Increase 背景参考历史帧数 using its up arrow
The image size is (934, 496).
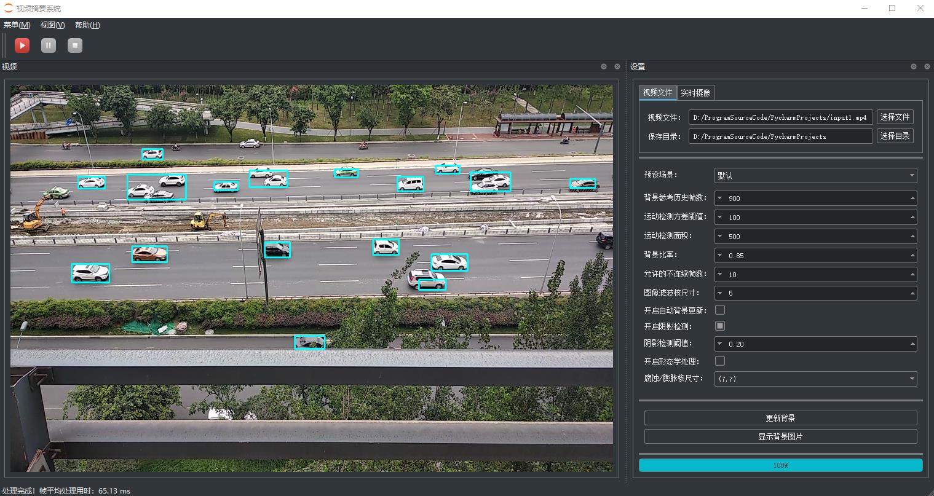coord(912,198)
